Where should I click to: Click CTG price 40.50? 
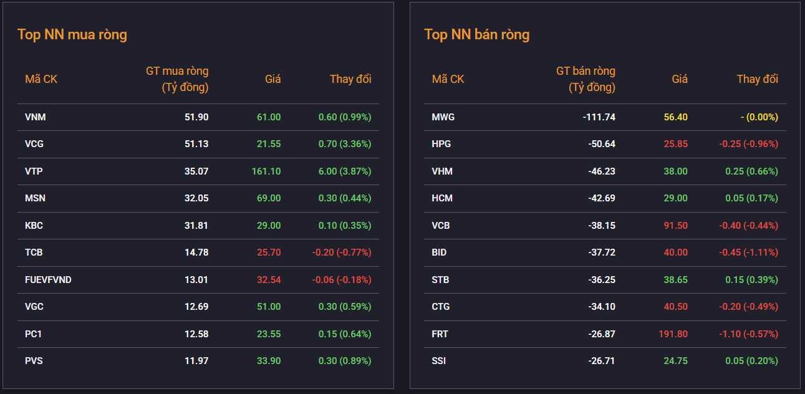(676, 307)
